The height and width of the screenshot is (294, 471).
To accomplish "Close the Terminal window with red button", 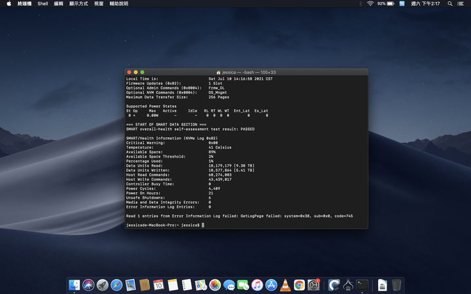I will click(x=129, y=73).
